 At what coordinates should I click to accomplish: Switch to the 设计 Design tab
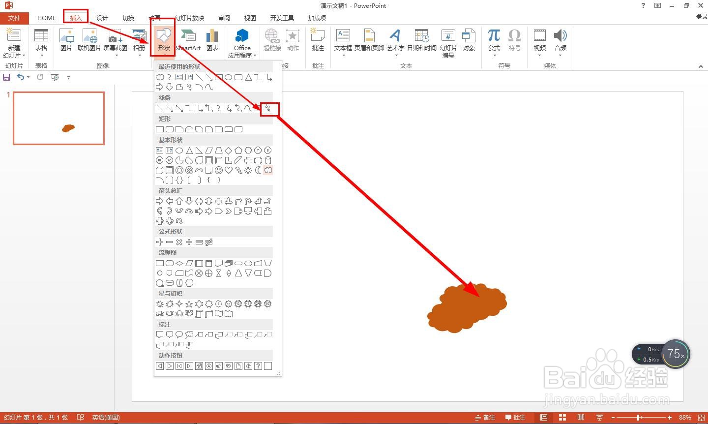[102, 18]
